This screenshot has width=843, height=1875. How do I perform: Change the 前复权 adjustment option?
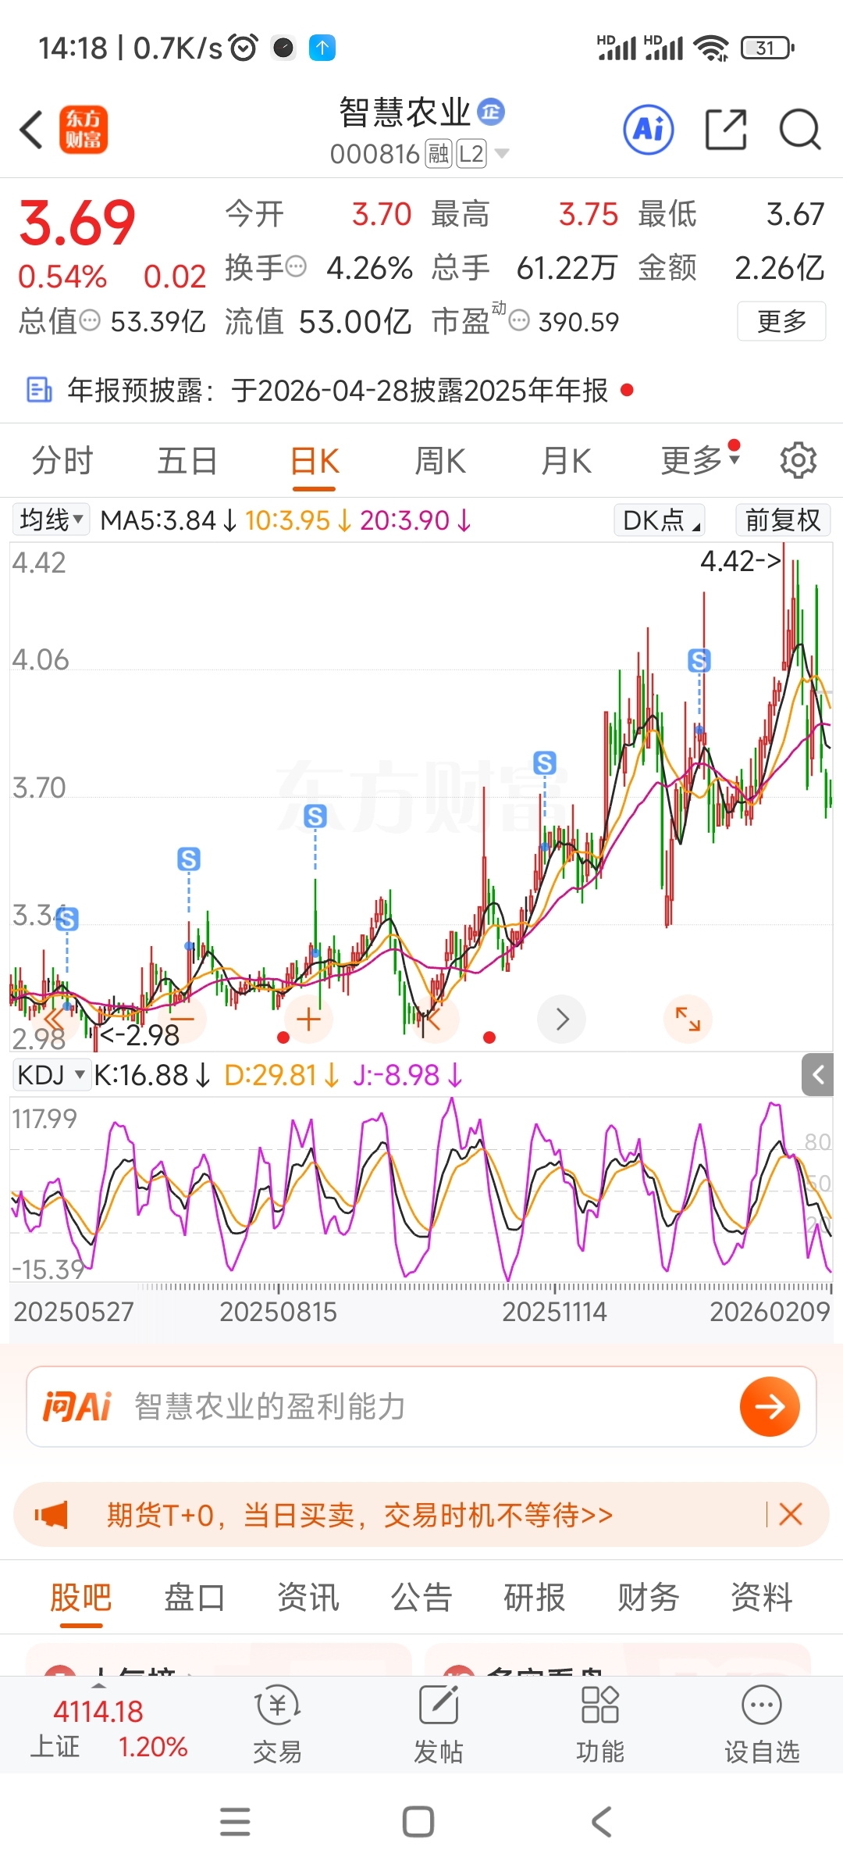(783, 520)
